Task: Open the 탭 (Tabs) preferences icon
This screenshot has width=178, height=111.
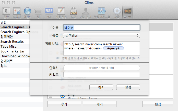Action: [38, 13]
